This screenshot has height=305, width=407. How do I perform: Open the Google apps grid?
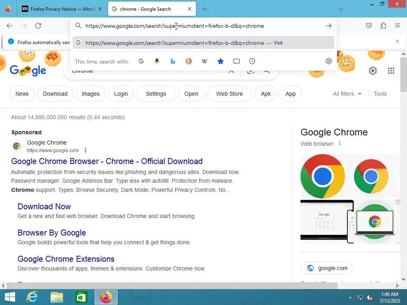pyautogui.click(x=391, y=71)
